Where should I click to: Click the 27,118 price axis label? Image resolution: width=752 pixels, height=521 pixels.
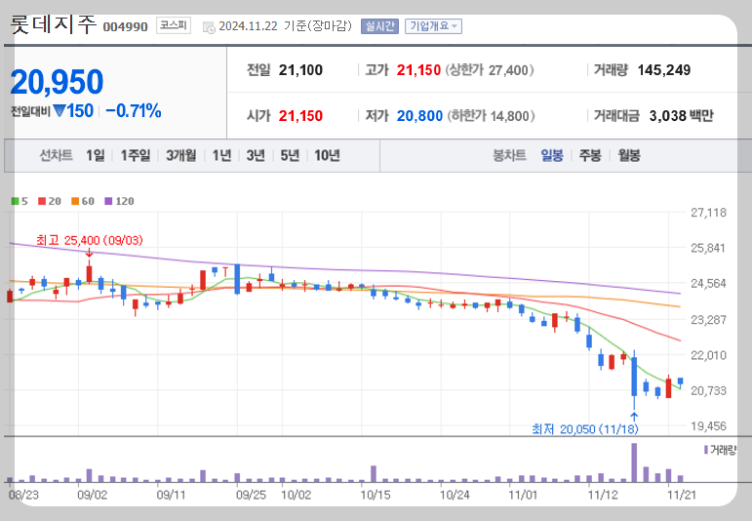tap(708, 213)
